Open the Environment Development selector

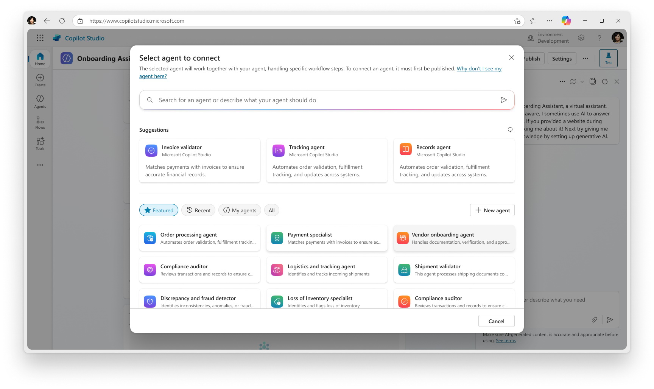548,38
